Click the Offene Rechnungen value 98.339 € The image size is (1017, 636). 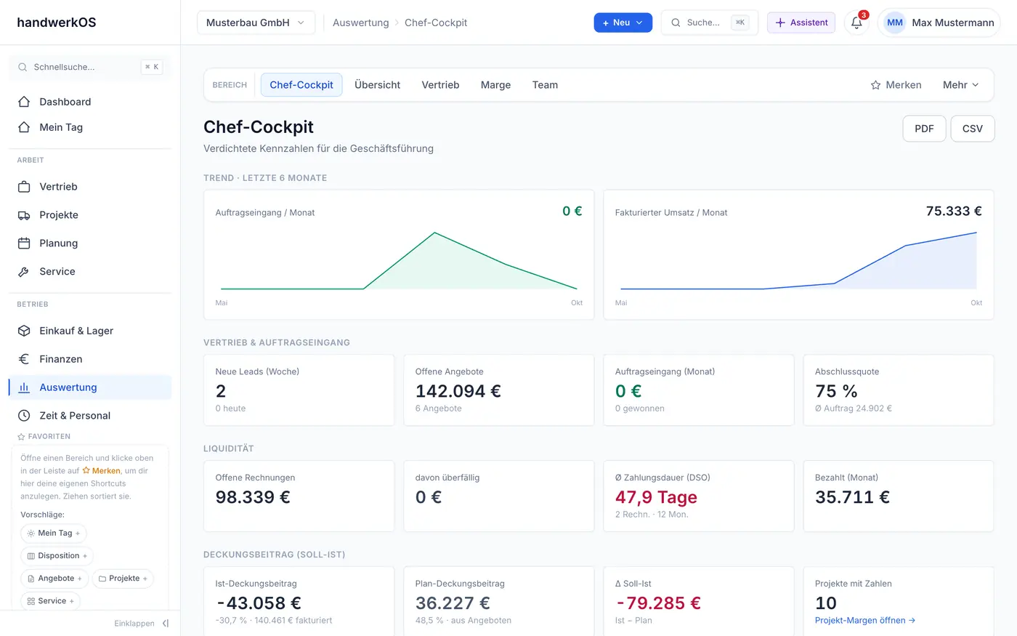pos(253,497)
